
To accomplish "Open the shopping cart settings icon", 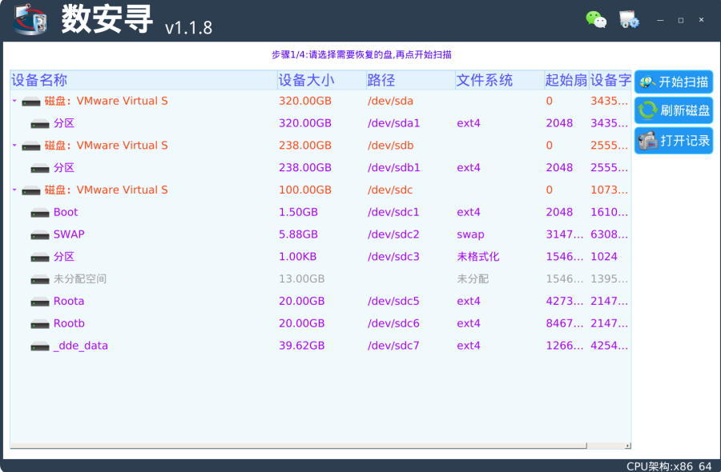I will 629,20.
